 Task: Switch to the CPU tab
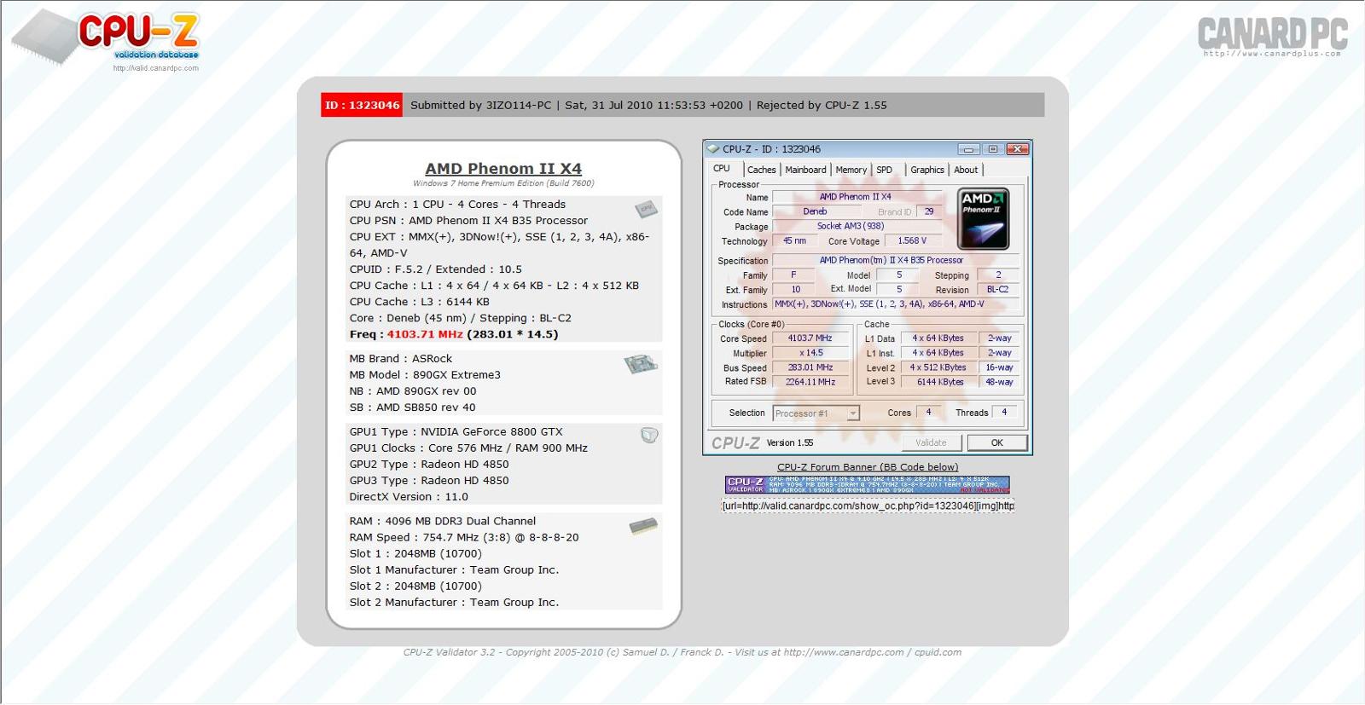click(x=722, y=169)
